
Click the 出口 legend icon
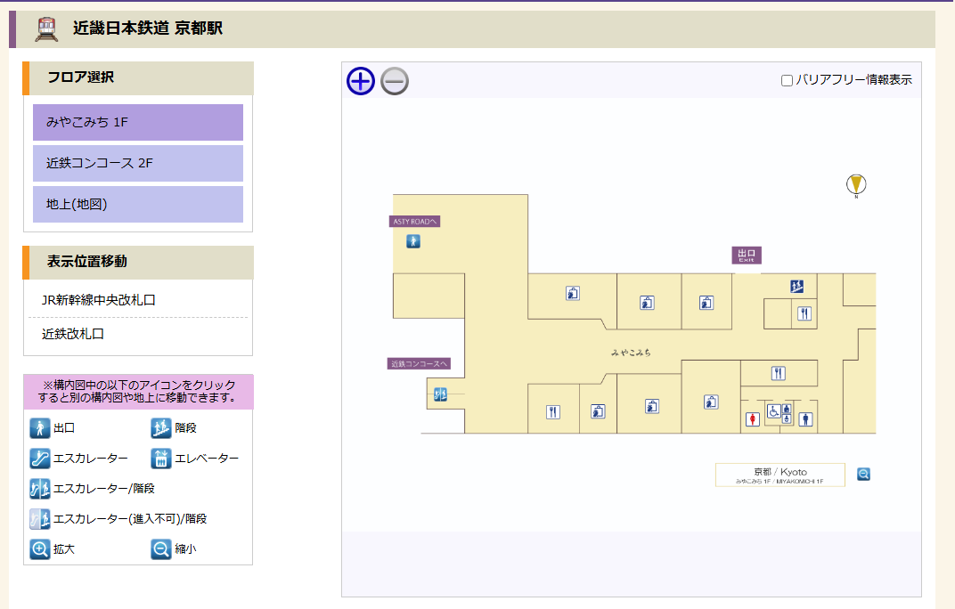(40, 428)
